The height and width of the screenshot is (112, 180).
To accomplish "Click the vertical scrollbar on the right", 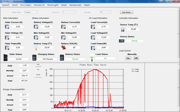I will pos(178,33).
